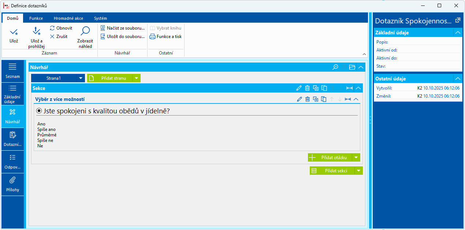465x230 pixels.
Task: Click the Přidat stranu button
Action: [109, 78]
